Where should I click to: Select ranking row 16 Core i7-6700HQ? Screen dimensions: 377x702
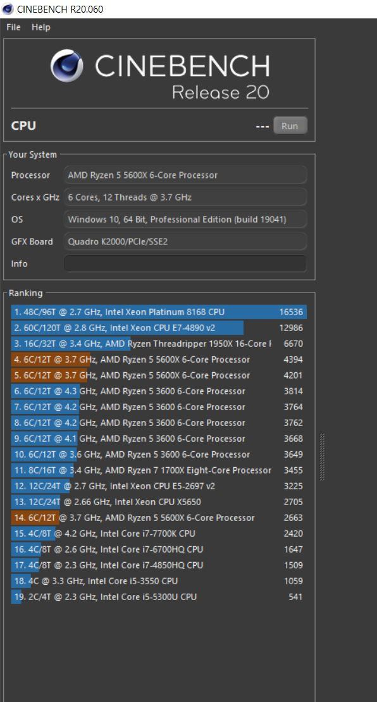click(159, 549)
